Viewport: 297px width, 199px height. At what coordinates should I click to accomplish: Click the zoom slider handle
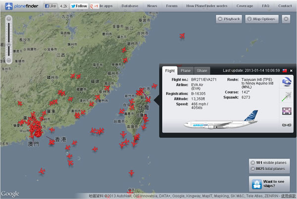pos(9,45)
